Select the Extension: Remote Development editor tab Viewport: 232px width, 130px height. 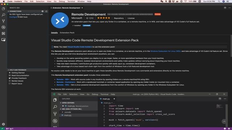click(x=66, y=8)
